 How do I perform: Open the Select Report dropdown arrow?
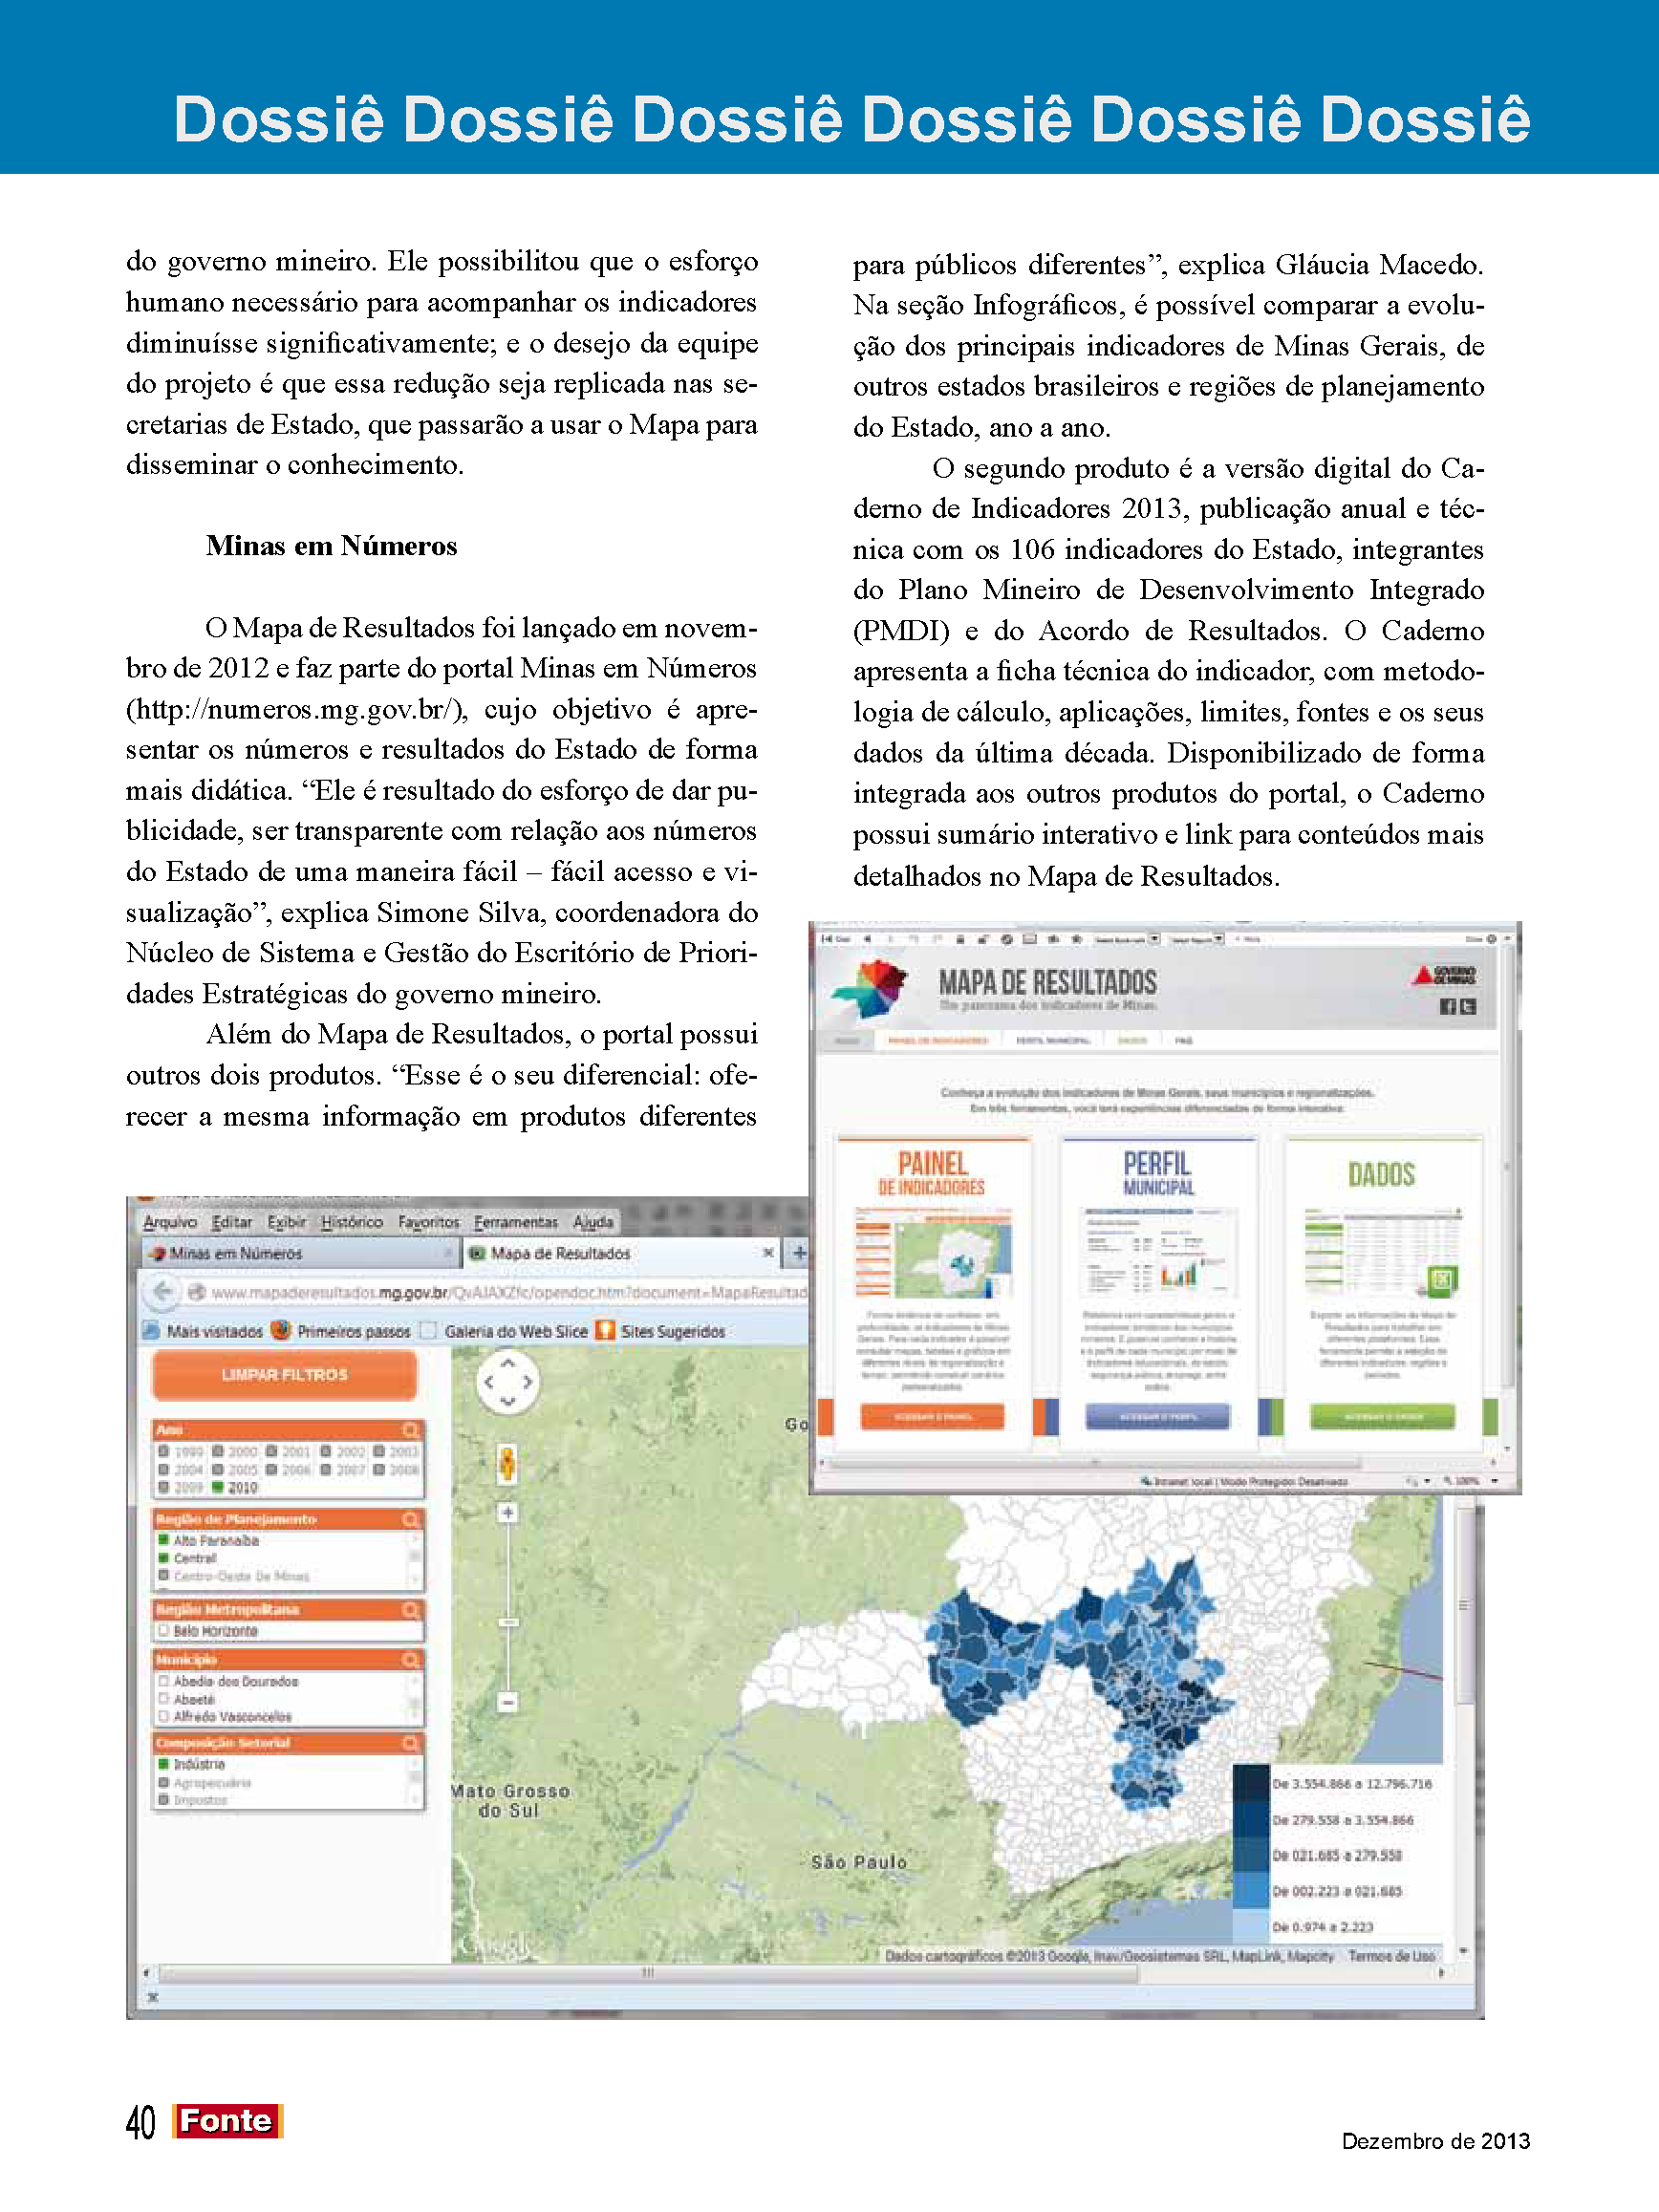[x=1218, y=939]
